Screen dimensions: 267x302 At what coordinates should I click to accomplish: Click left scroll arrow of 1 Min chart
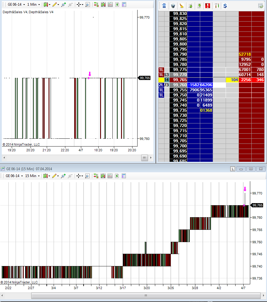(x=4, y=158)
